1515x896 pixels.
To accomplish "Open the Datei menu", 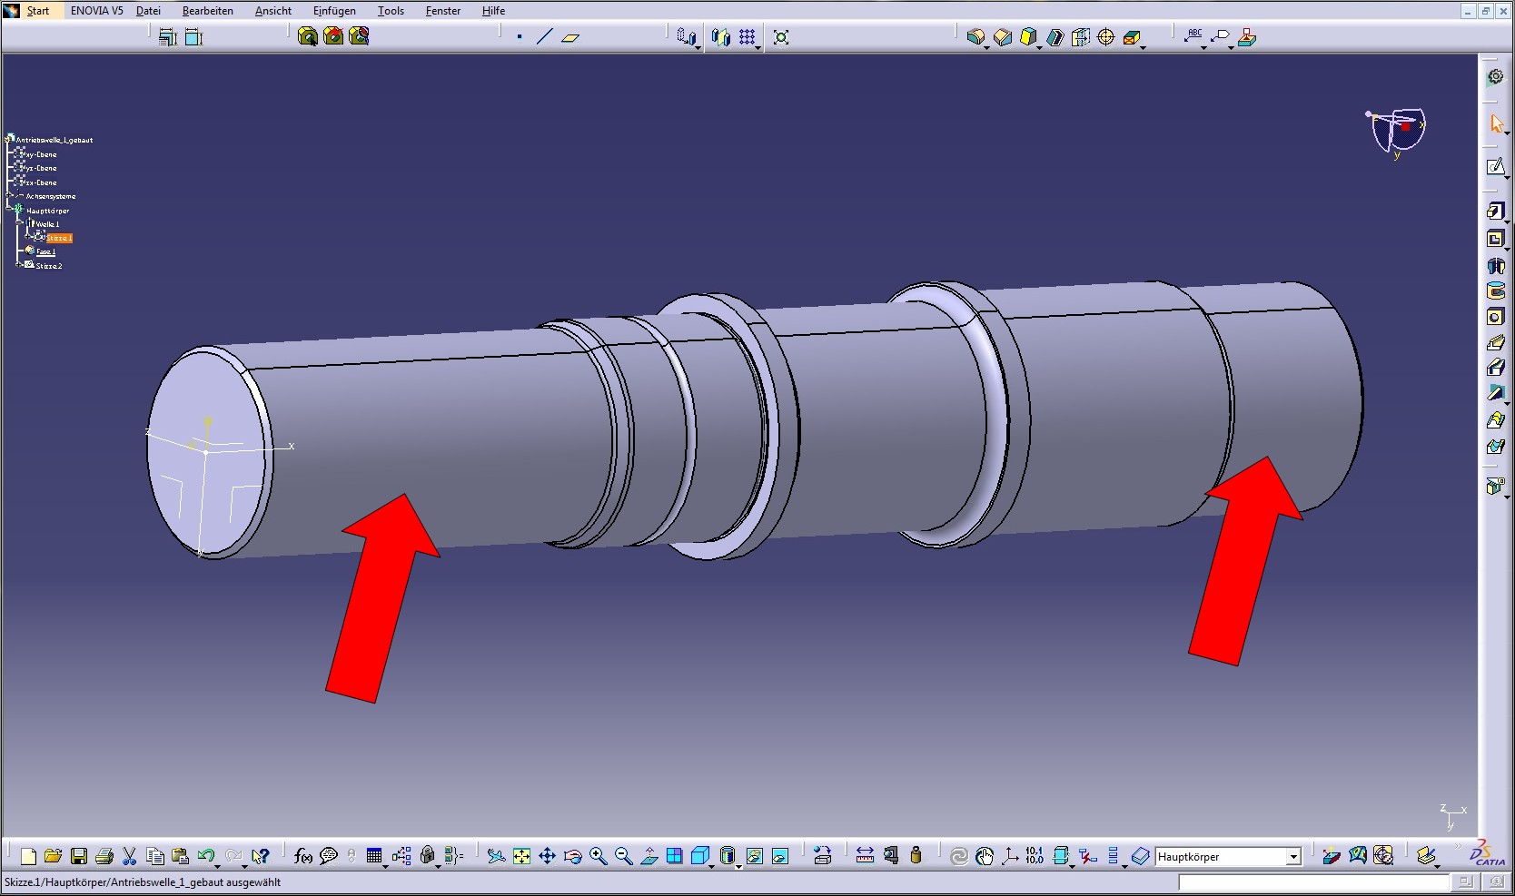I will [148, 11].
